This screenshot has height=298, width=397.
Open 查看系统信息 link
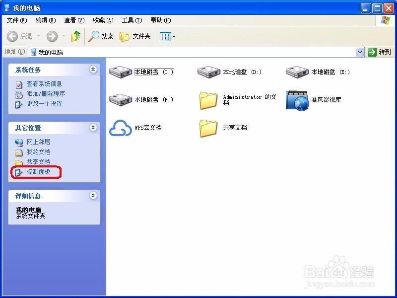(x=44, y=84)
